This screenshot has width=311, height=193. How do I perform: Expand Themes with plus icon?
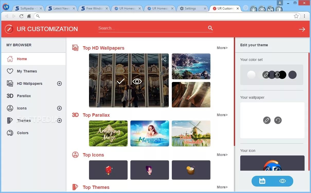tap(59, 121)
